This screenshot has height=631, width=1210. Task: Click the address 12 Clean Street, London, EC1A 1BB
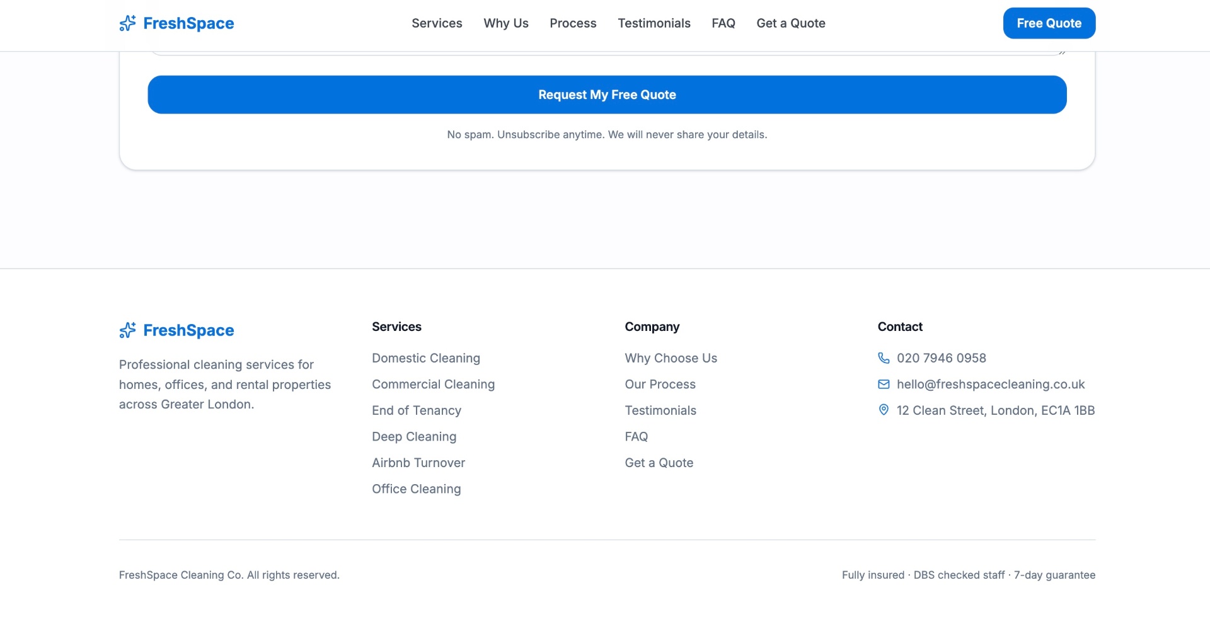pos(996,410)
